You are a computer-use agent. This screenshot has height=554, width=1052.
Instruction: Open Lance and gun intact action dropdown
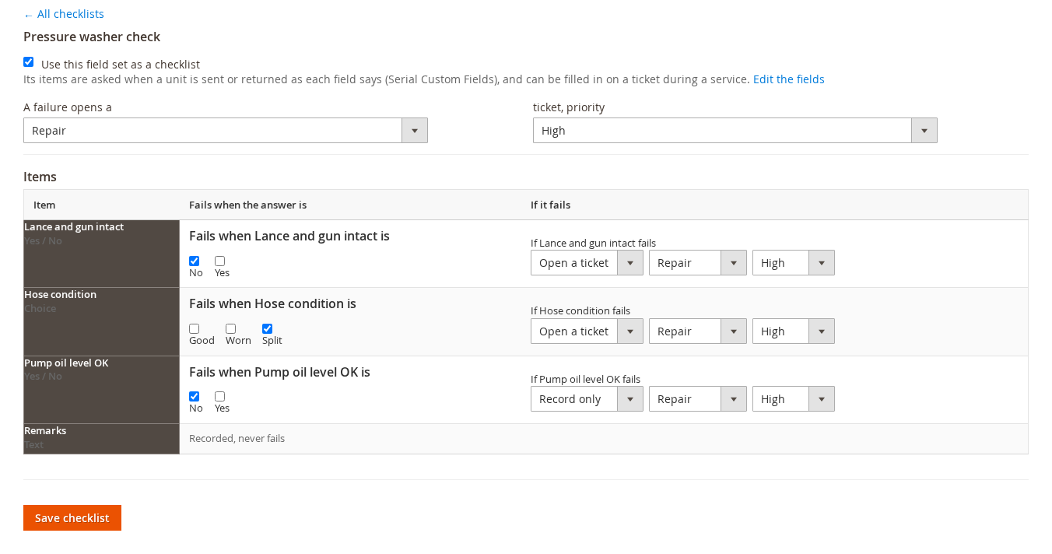point(587,263)
